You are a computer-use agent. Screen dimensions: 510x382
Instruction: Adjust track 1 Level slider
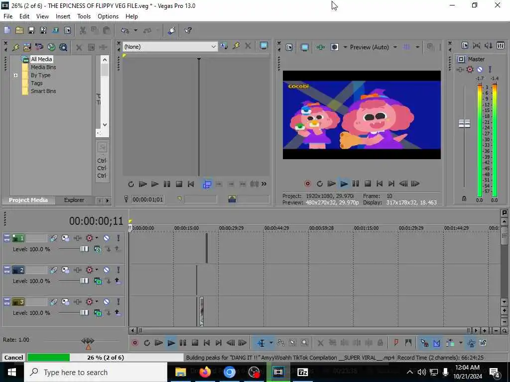[84, 249]
